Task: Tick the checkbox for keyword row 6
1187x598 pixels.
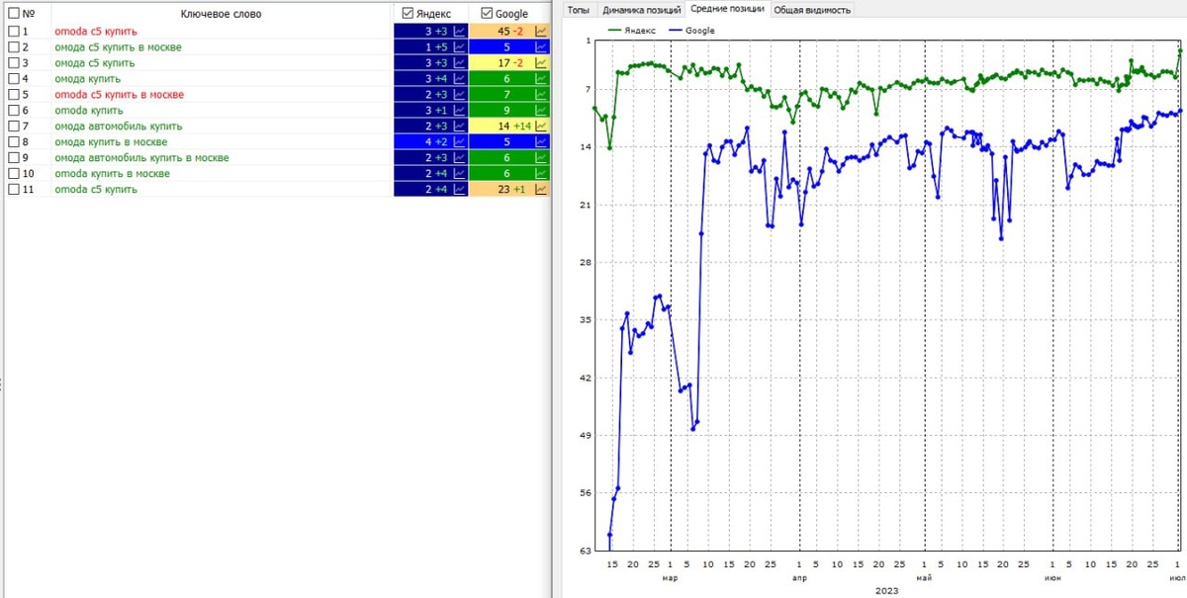Action: pyautogui.click(x=14, y=111)
